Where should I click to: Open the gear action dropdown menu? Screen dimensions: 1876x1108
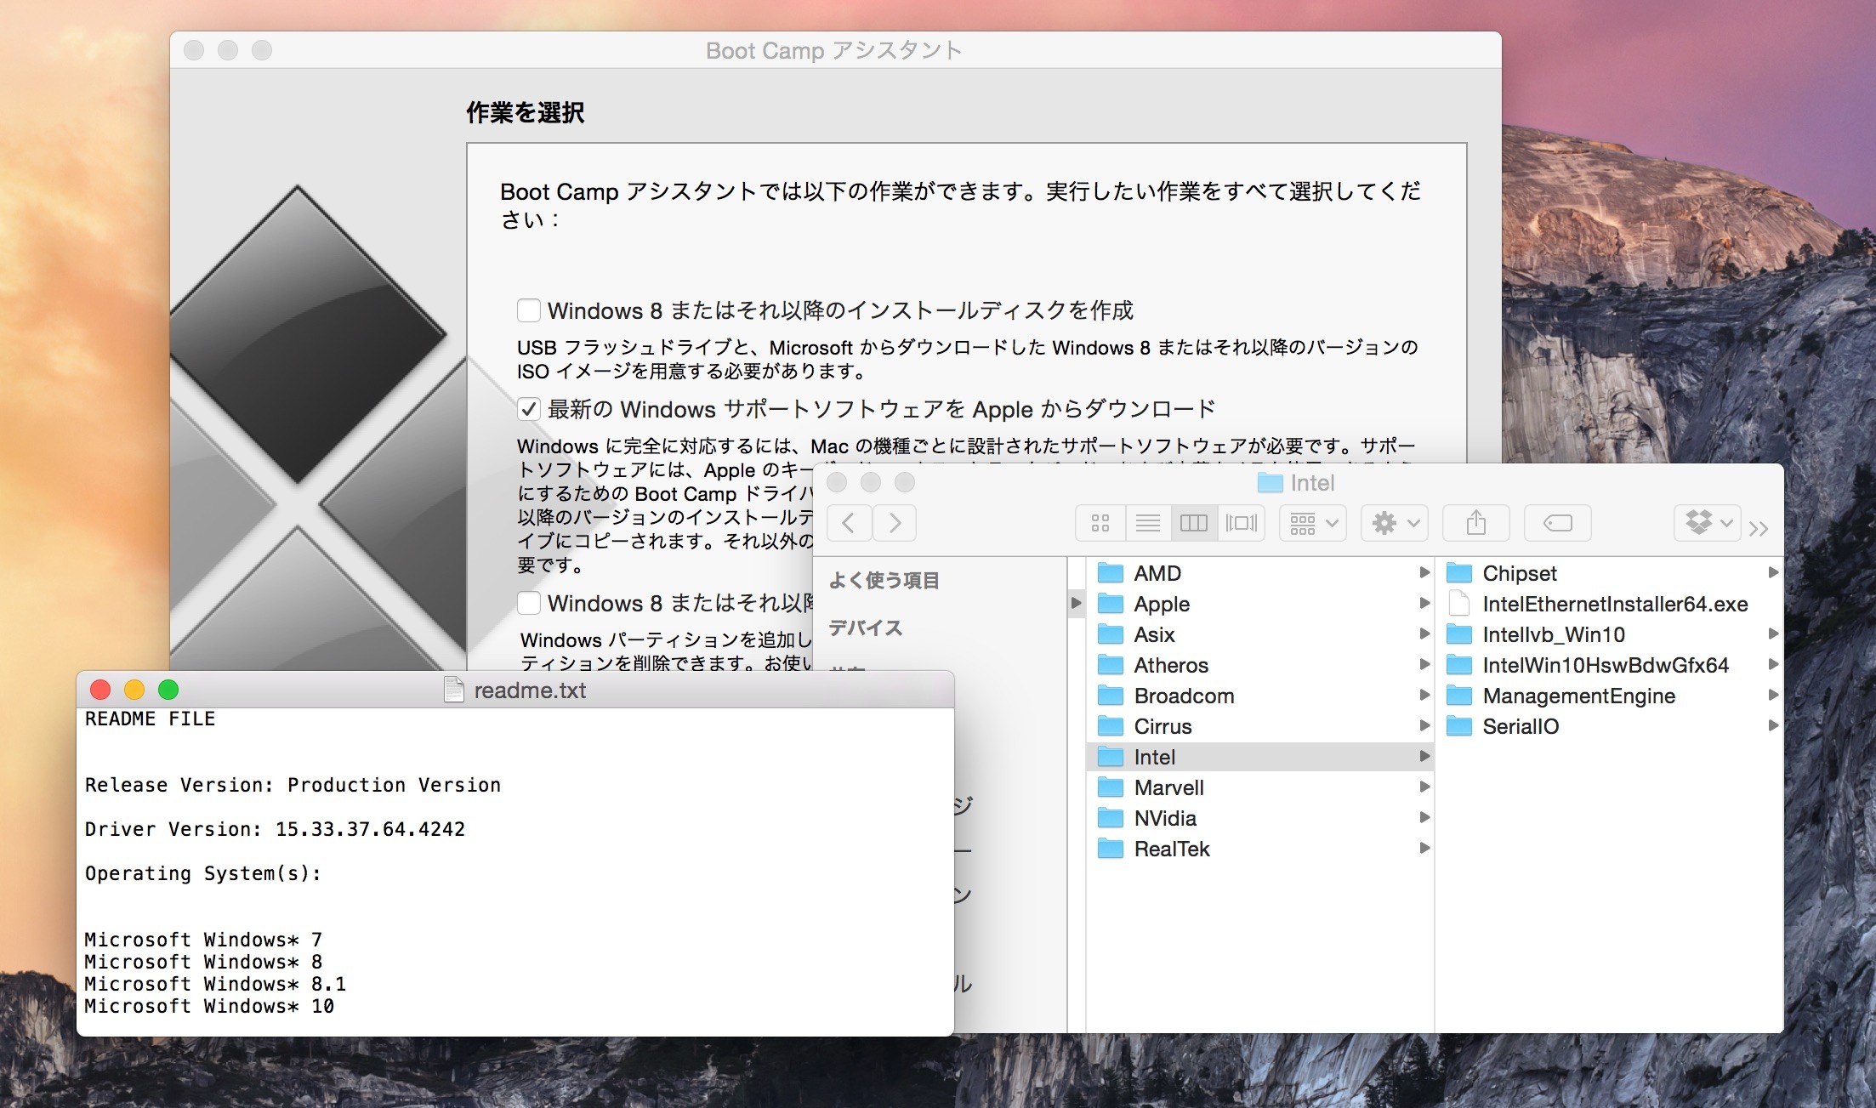(x=1394, y=523)
